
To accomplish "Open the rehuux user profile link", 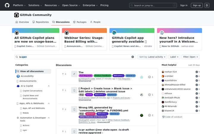I will click(x=168, y=94).
